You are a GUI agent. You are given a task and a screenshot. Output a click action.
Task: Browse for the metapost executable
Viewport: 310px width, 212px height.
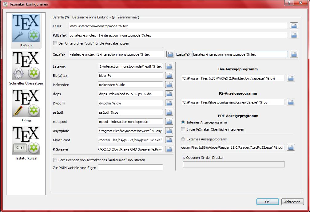(x=169, y=121)
